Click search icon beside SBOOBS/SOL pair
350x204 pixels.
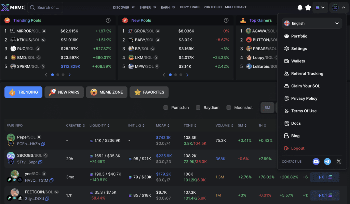[45, 155]
